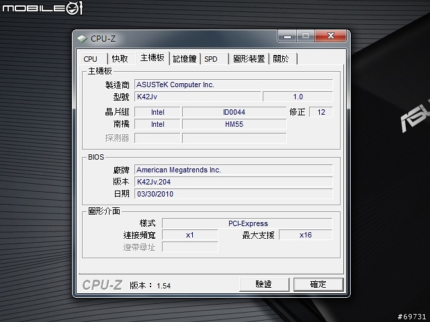Click BIOS version K42Jv.204 field
The height and width of the screenshot is (322, 430).
pyautogui.click(x=233, y=182)
